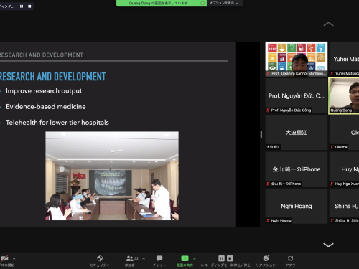
Task: Select 金山 純一の iPhone participant tile
Action: coord(297,169)
